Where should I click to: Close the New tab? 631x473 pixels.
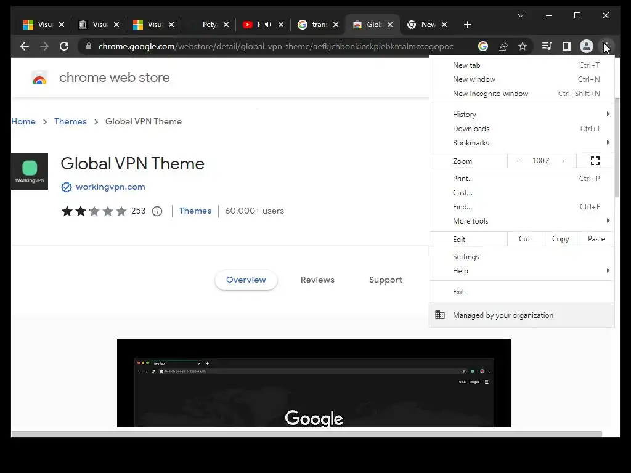(x=444, y=25)
